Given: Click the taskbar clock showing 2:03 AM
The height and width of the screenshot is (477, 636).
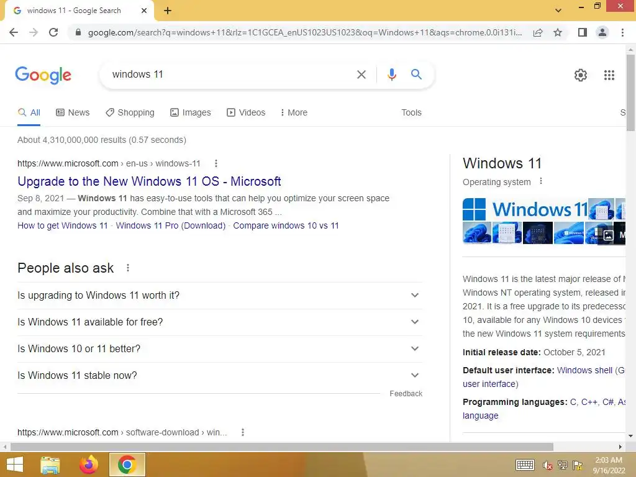Looking at the screenshot, I should [x=609, y=465].
